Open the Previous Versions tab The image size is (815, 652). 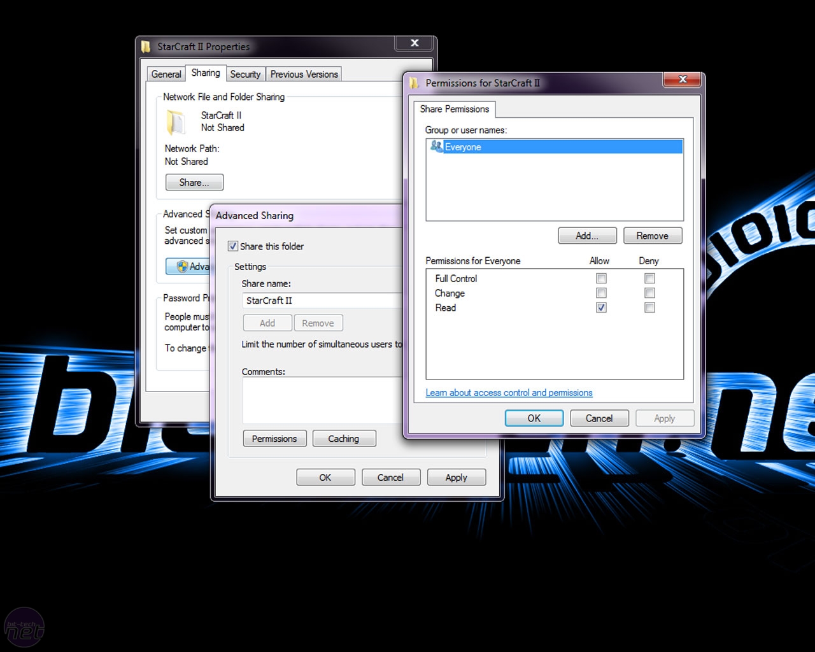click(x=304, y=74)
